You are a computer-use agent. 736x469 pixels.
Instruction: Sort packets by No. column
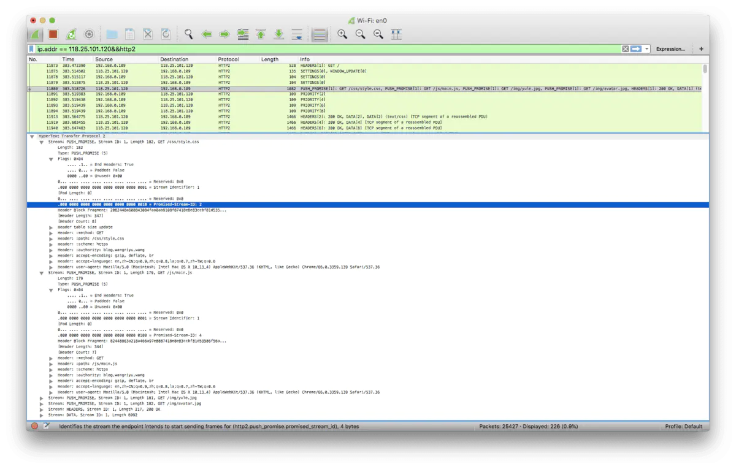(x=43, y=59)
